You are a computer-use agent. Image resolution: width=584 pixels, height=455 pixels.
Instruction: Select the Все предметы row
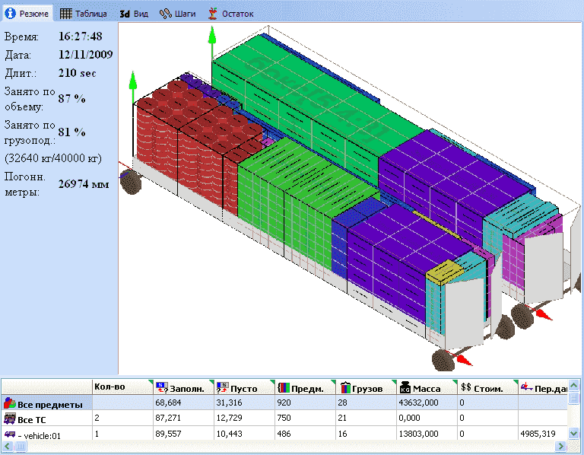pos(46,402)
